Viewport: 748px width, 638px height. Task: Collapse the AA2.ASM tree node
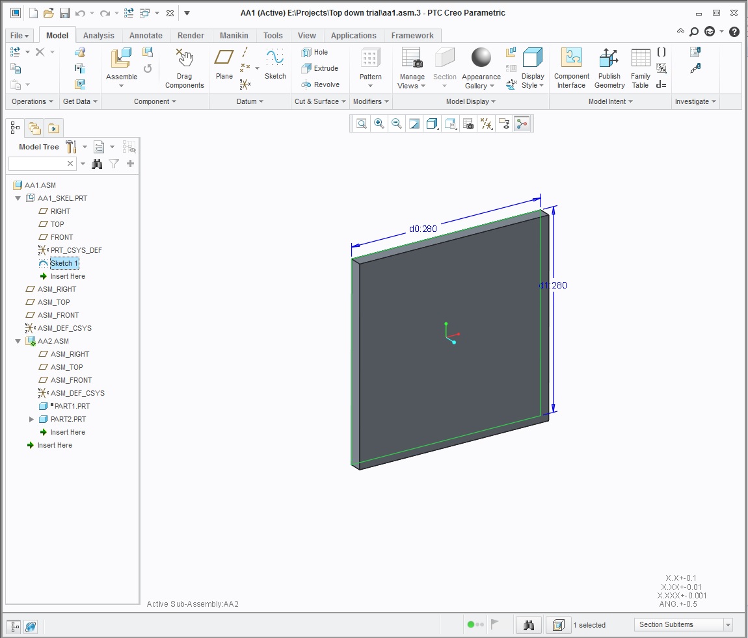pyautogui.click(x=18, y=341)
